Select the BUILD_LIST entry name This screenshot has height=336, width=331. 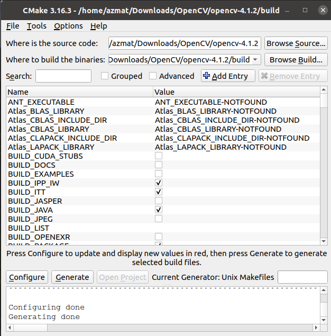point(29,228)
